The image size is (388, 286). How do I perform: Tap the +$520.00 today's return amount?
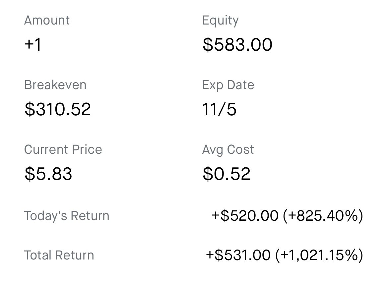tap(245, 215)
